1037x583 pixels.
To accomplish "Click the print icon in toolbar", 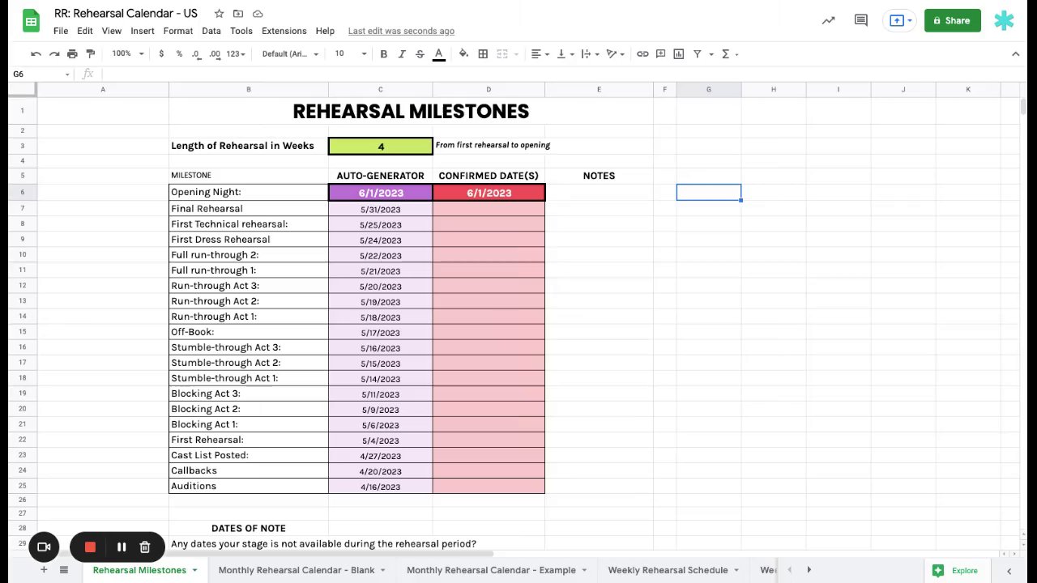I will [x=72, y=54].
